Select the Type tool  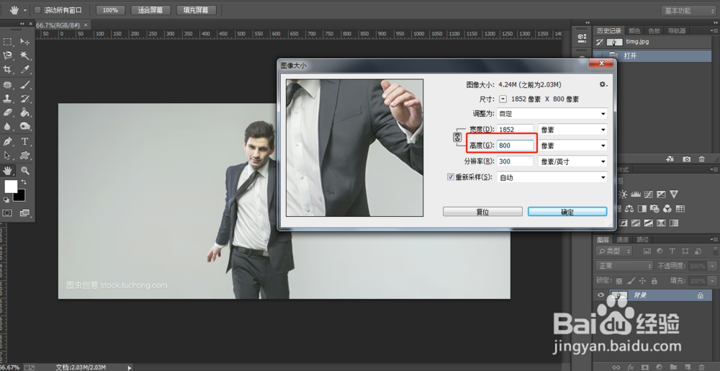(x=24, y=141)
